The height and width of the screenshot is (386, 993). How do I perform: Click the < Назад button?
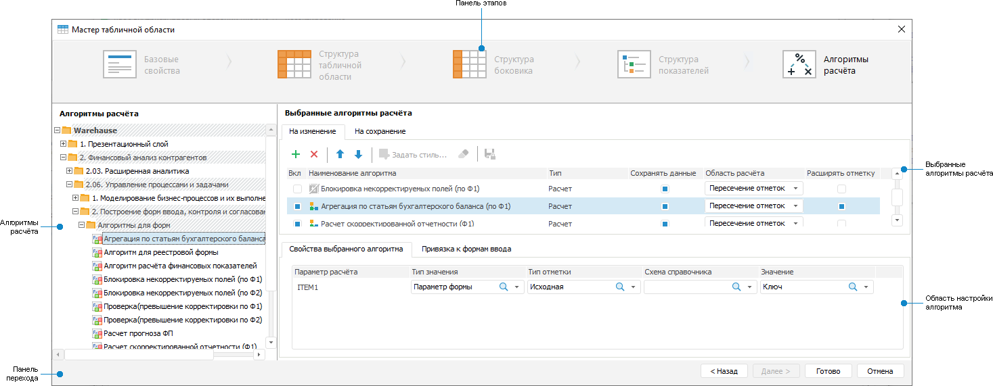[x=724, y=371]
